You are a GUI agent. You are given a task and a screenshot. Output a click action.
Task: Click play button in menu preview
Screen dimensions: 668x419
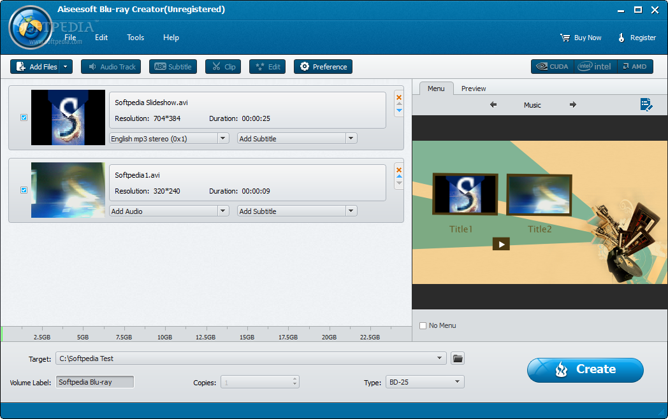(x=501, y=244)
